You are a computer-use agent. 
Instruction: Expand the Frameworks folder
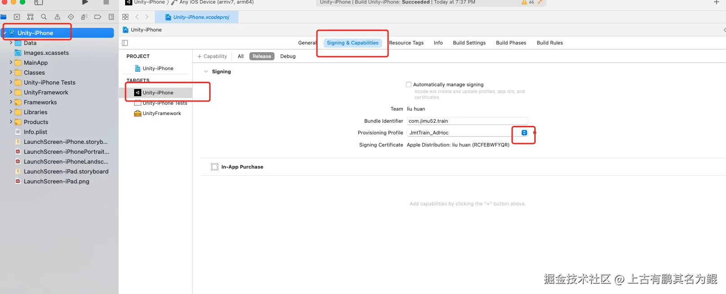(11, 102)
